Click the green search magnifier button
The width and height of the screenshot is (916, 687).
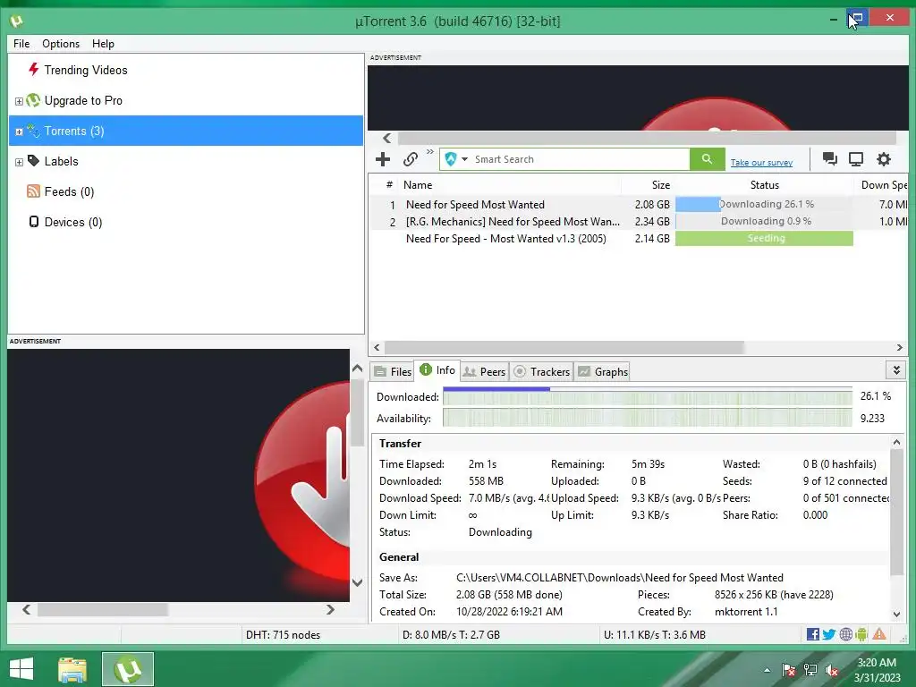coord(707,159)
